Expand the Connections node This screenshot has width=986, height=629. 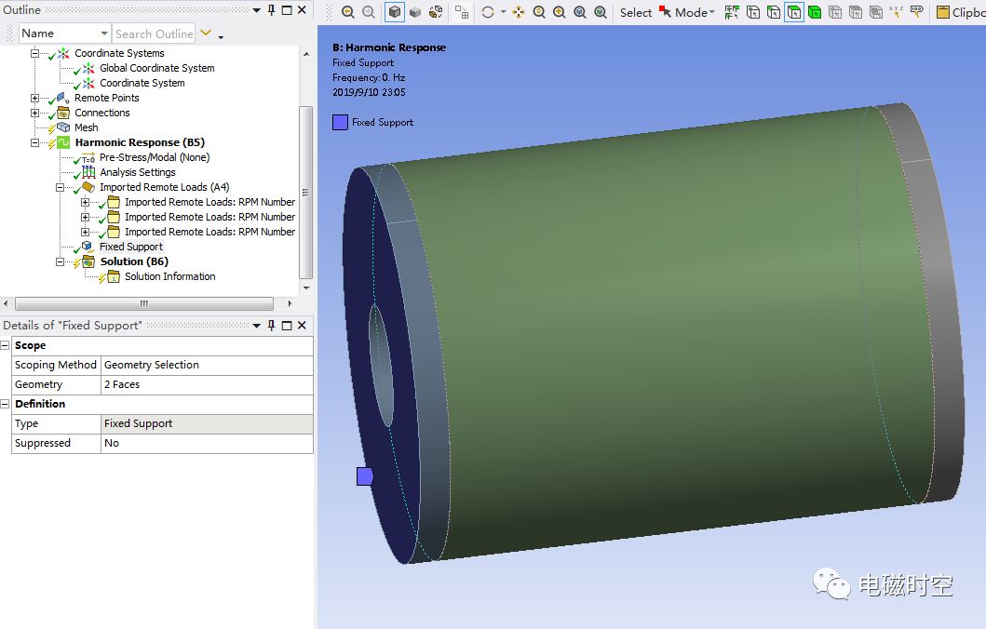[35, 114]
